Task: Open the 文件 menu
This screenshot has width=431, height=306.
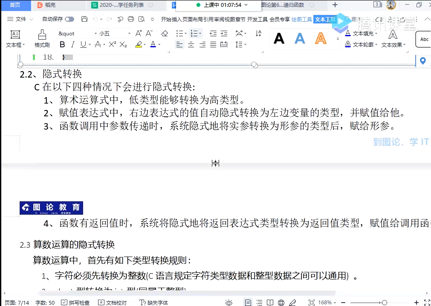Action: coord(20,19)
